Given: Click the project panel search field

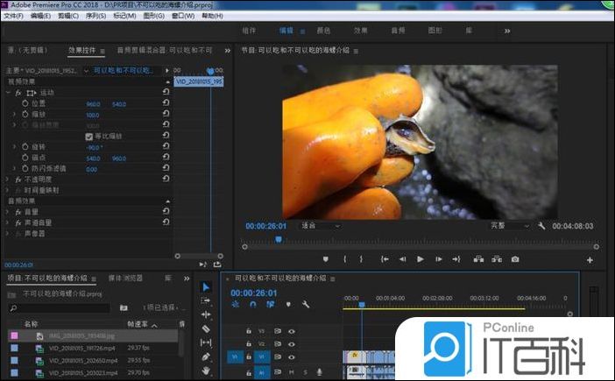Looking at the screenshot, I should 60,308.
